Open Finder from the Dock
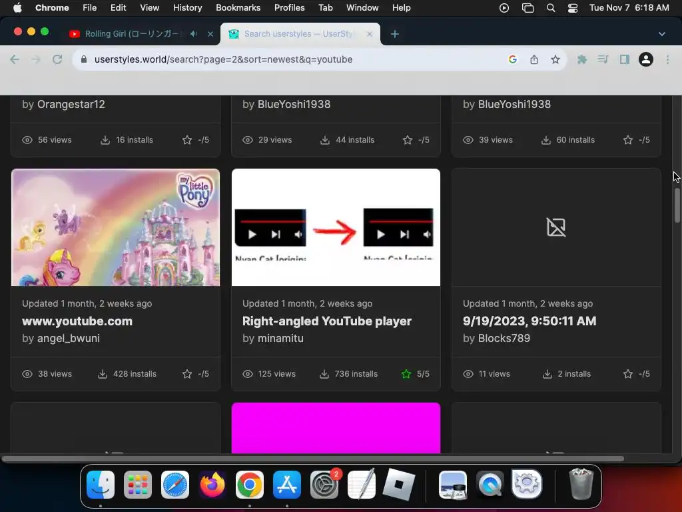This screenshot has width=682, height=512. 101,485
